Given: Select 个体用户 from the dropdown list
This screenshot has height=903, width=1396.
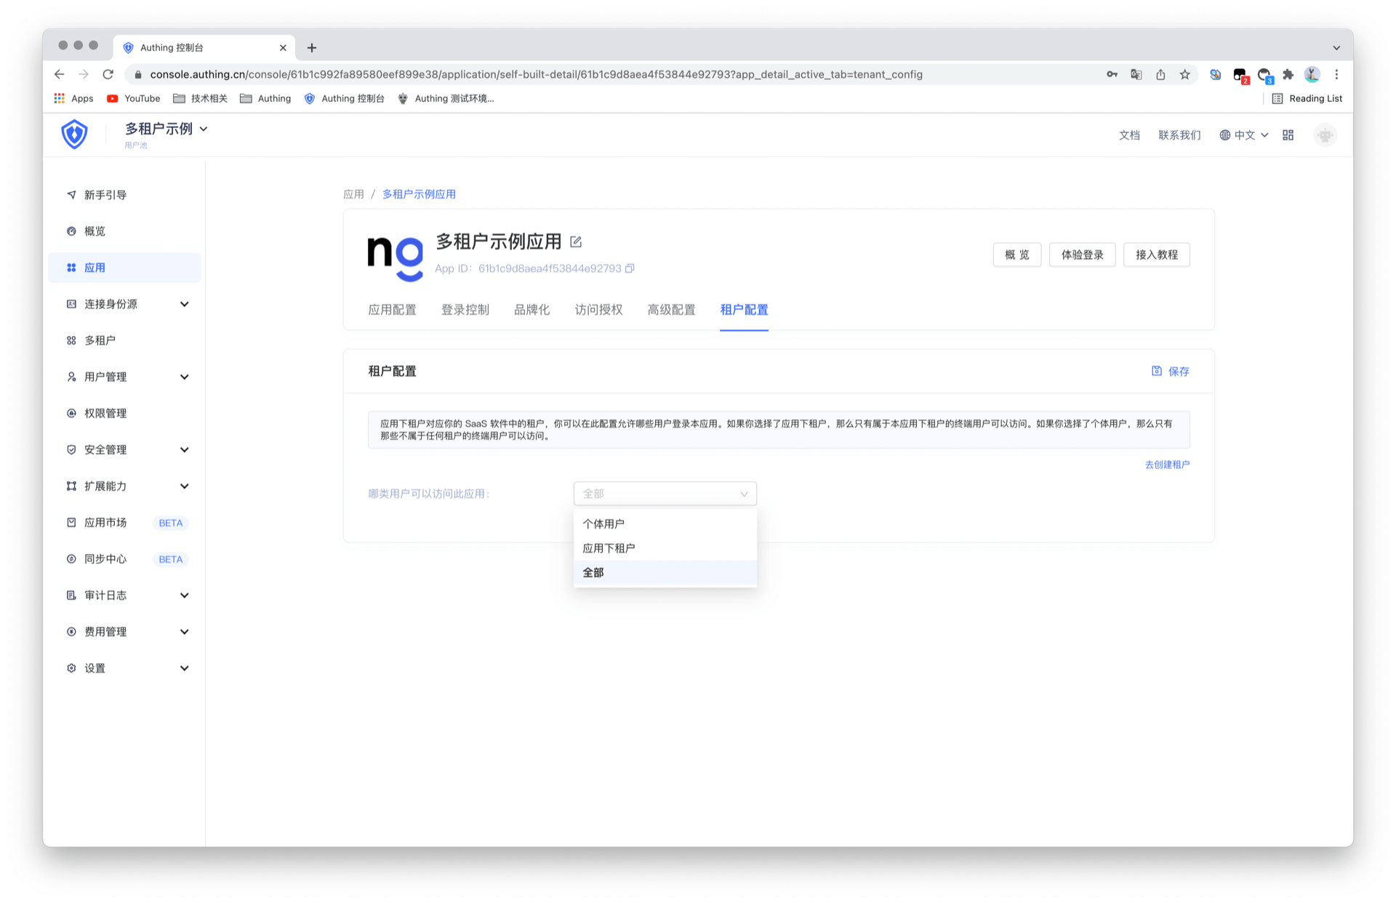Looking at the screenshot, I should [x=603, y=523].
